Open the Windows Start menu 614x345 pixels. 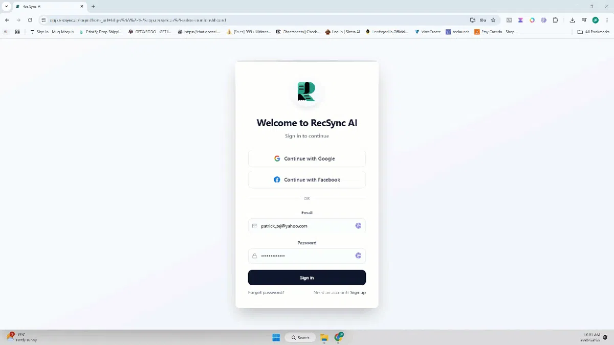pos(276,337)
